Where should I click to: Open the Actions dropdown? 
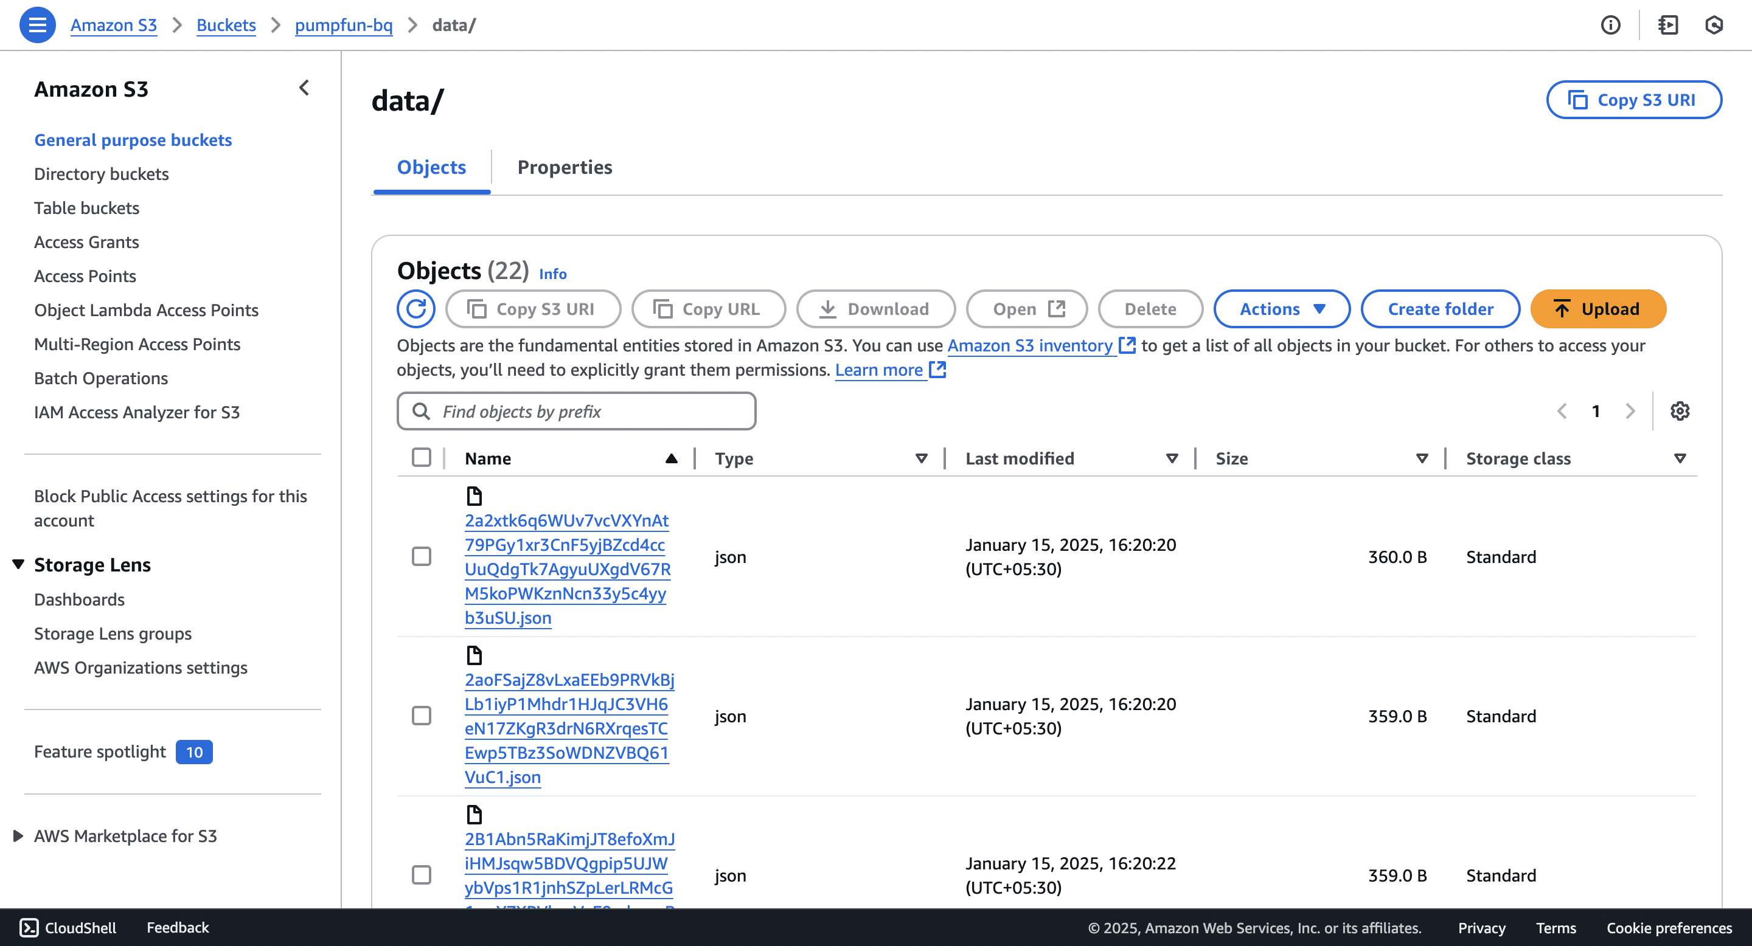click(x=1281, y=309)
